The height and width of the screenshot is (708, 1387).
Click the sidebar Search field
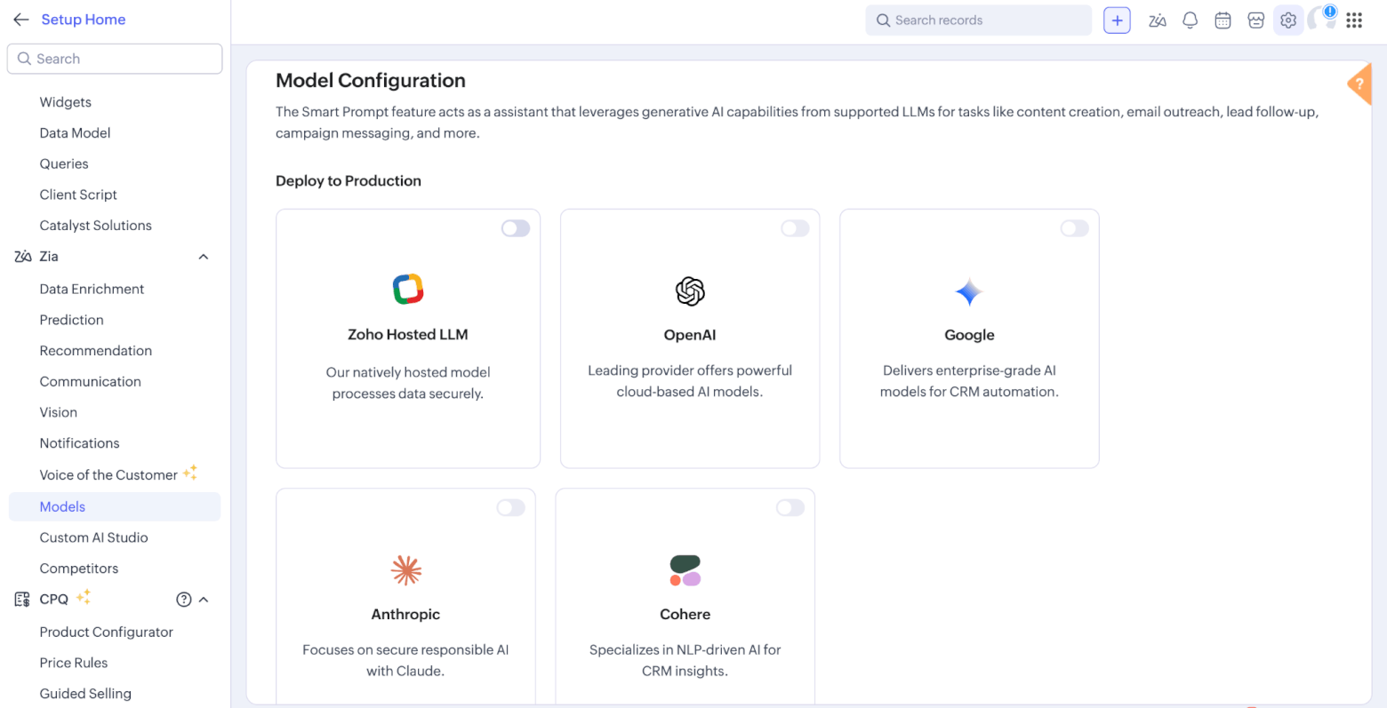(115, 59)
